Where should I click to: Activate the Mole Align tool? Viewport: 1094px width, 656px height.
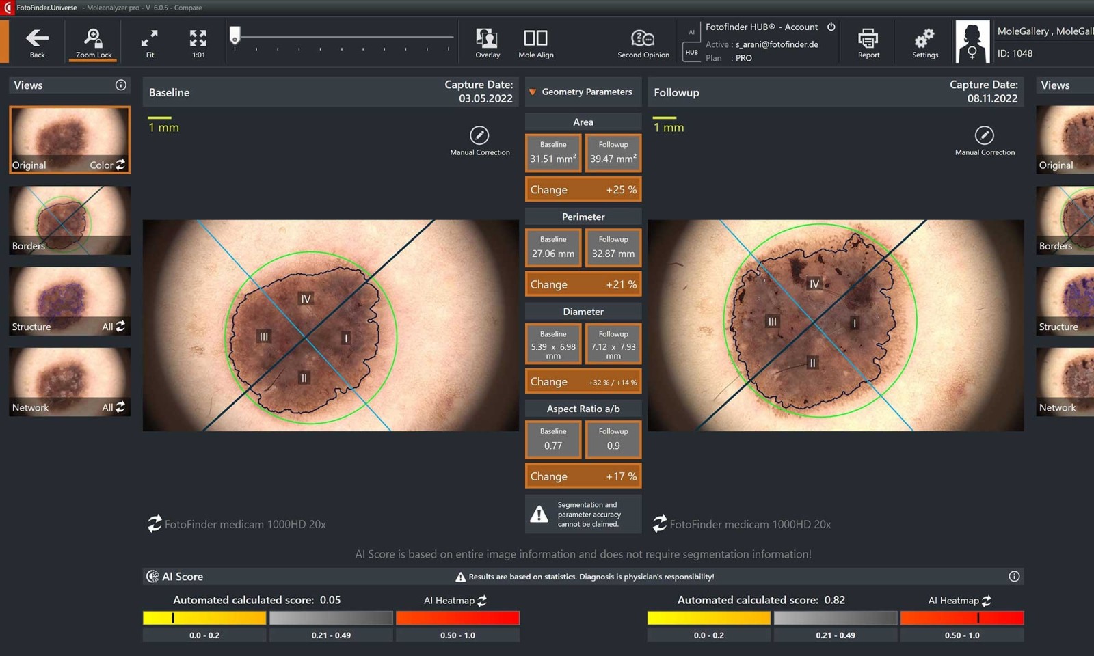click(x=536, y=42)
